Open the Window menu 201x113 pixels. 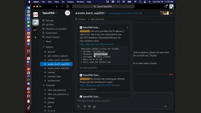(80, 2)
